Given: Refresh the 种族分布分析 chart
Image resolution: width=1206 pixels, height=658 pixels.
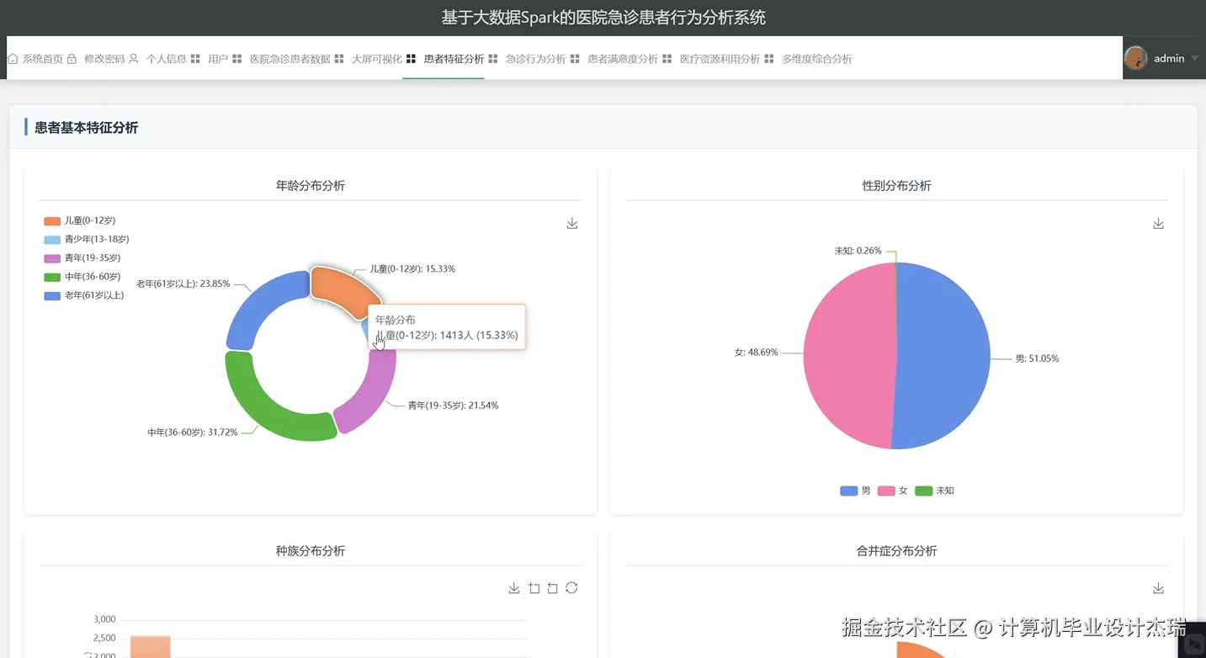Looking at the screenshot, I should pyautogui.click(x=572, y=587).
